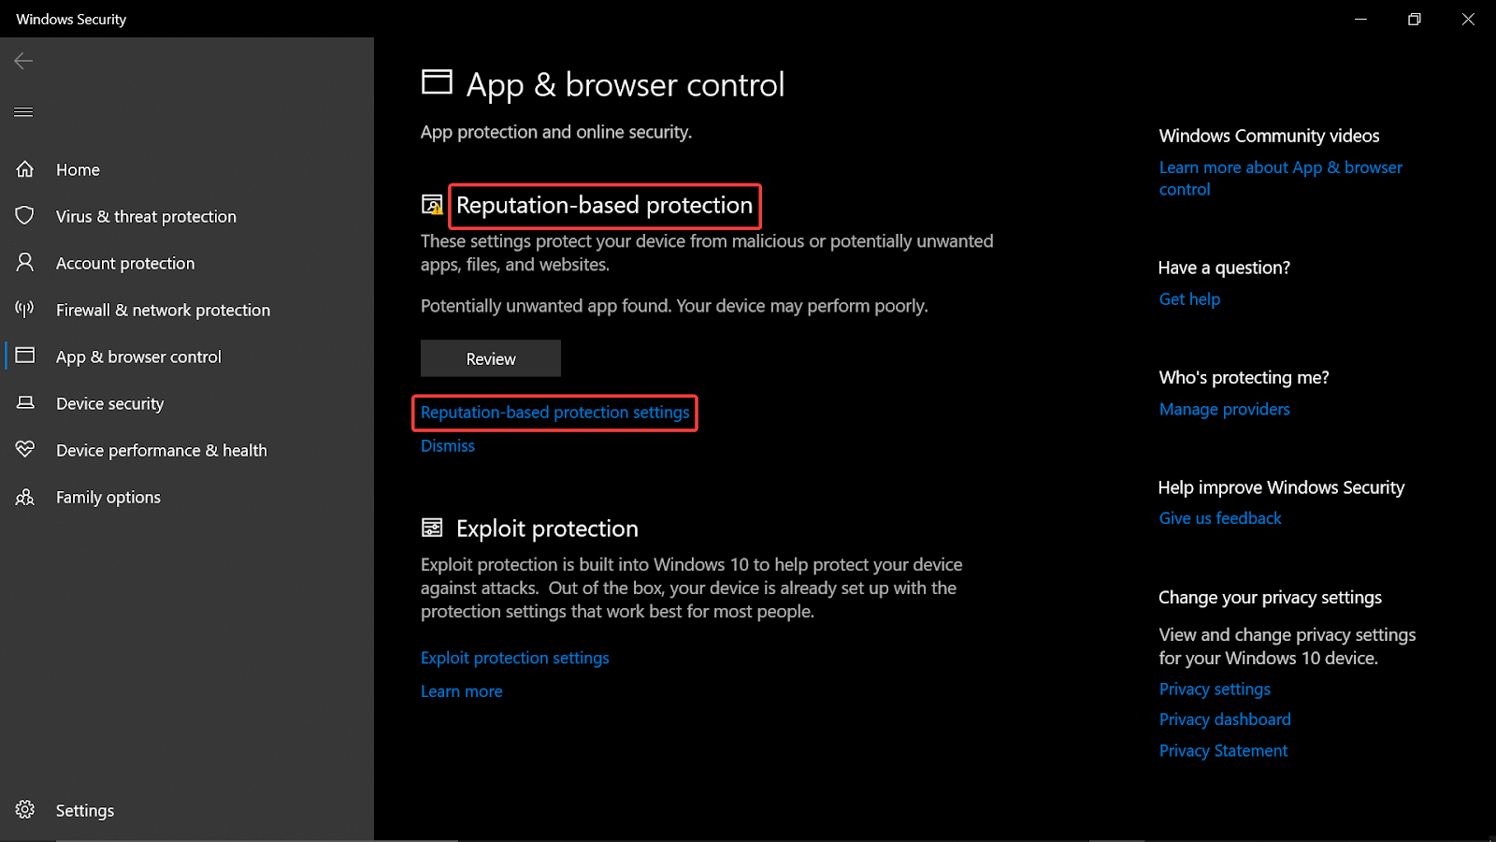Click Give us feedback
Screen dimensions: 1496x842
click(1219, 517)
